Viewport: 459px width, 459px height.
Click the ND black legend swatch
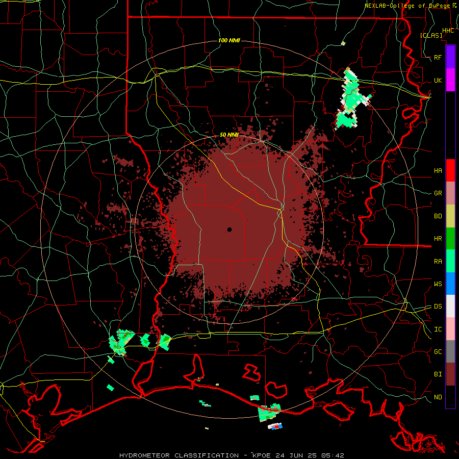(x=450, y=397)
